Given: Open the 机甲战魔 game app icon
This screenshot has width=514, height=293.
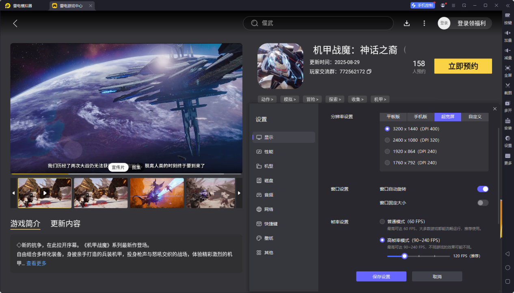Looking at the screenshot, I should 281,66.
